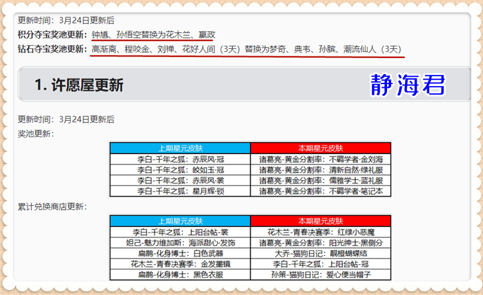Click the '积分夺宝奖池更新:' label
Screen dimensions: 483x295
point(53,35)
